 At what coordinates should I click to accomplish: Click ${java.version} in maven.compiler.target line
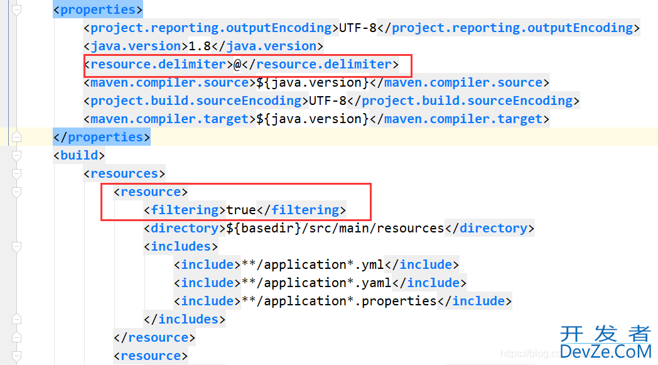313,119
